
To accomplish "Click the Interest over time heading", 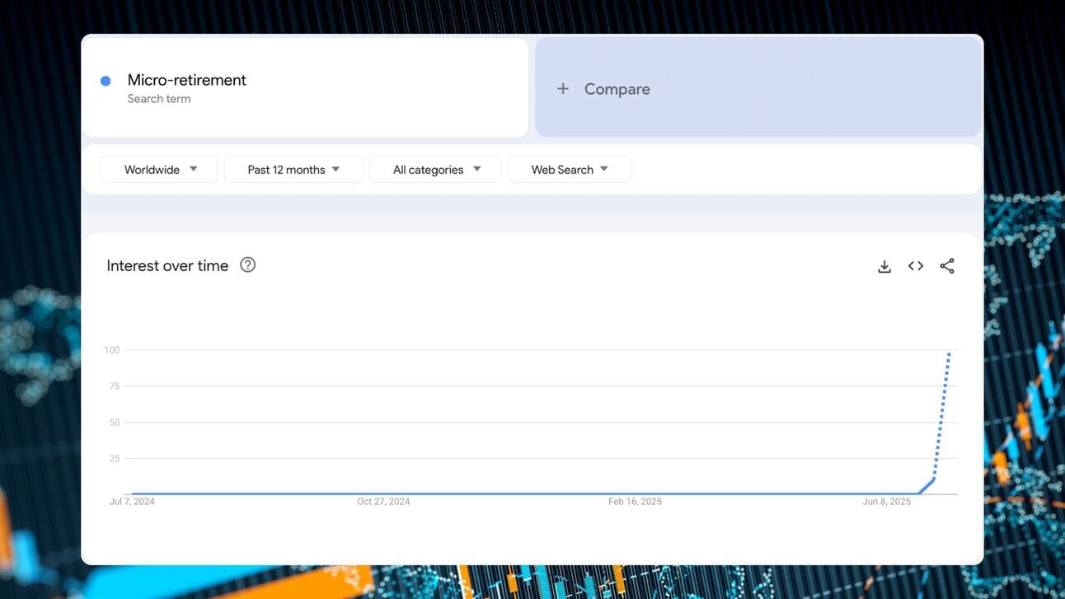I will pos(167,265).
